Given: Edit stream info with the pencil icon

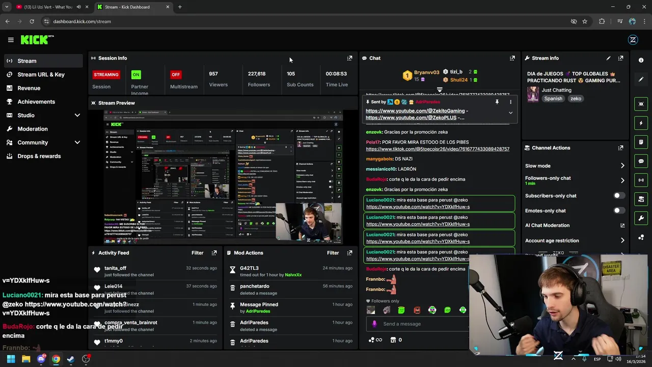Looking at the screenshot, I should (x=608, y=58).
